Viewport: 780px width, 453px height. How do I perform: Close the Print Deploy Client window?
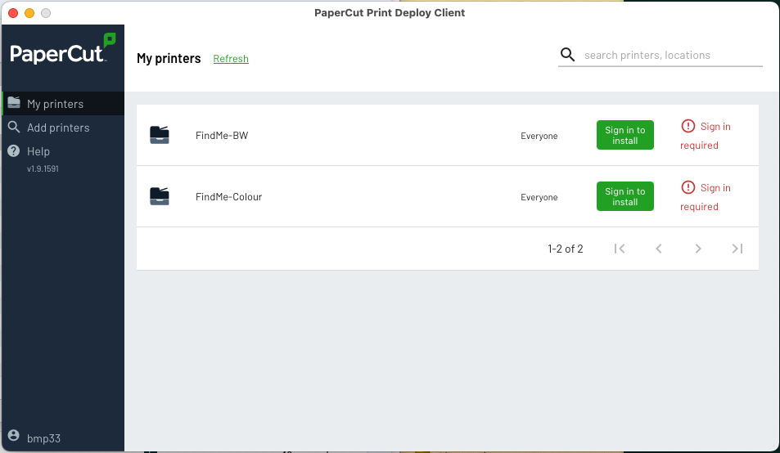13,13
